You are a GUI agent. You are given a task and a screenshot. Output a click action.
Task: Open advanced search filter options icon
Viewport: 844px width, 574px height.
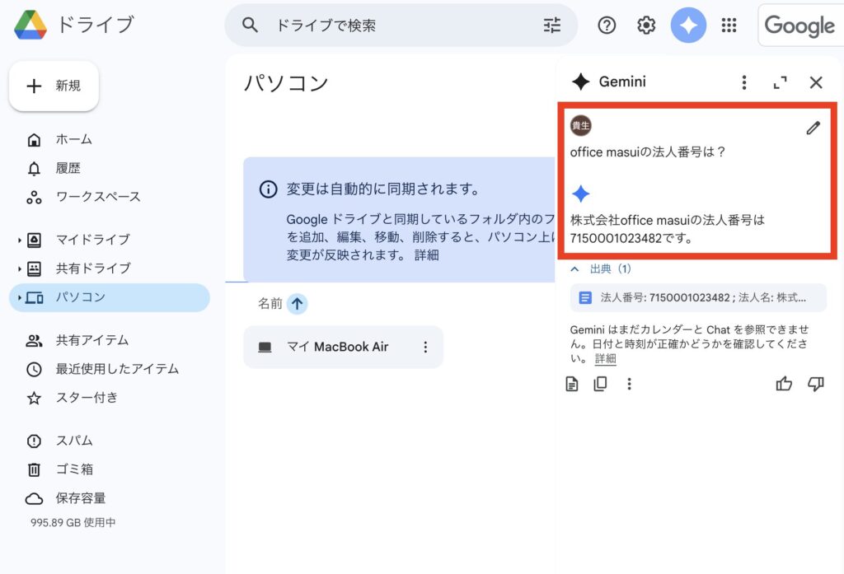pyautogui.click(x=551, y=25)
